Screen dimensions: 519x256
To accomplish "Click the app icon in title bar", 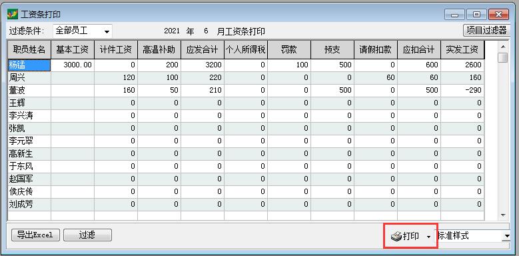I will coord(12,14).
